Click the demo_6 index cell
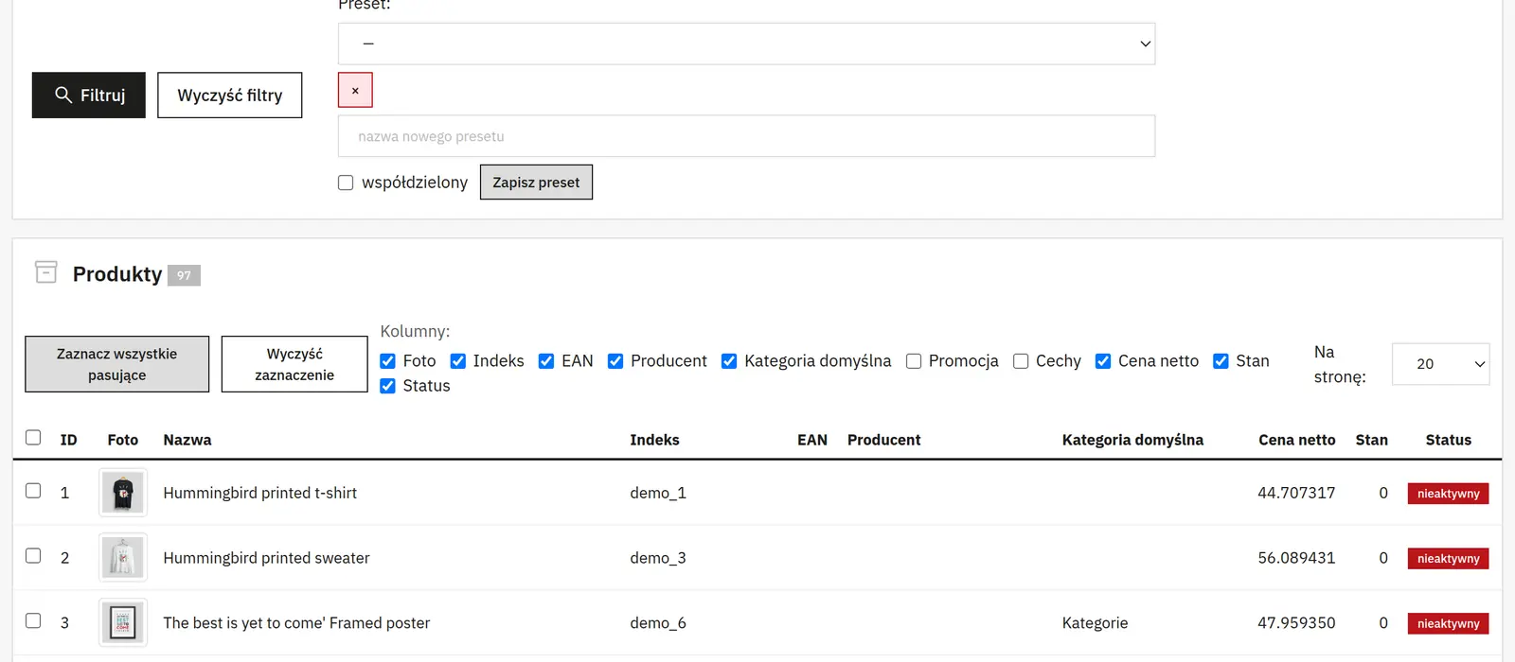Screen dimensions: 1515x662 pos(658,623)
